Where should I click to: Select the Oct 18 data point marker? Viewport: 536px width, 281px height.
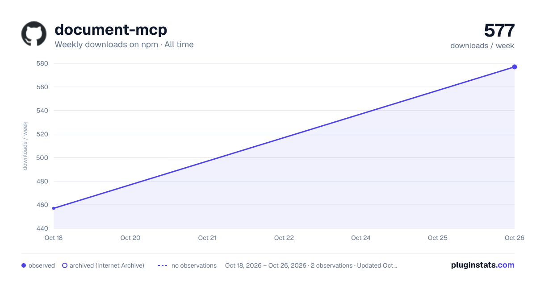(x=54, y=208)
